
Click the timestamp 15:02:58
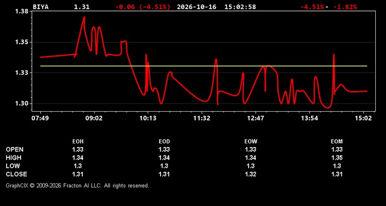point(240,7)
